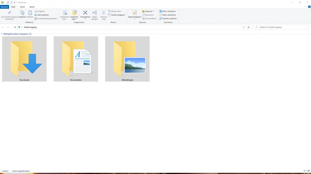The width and height of the screenshot is (311, 174).
Task: Click the Zoeken in Snelle toegang search field
Action: point(281,27)
